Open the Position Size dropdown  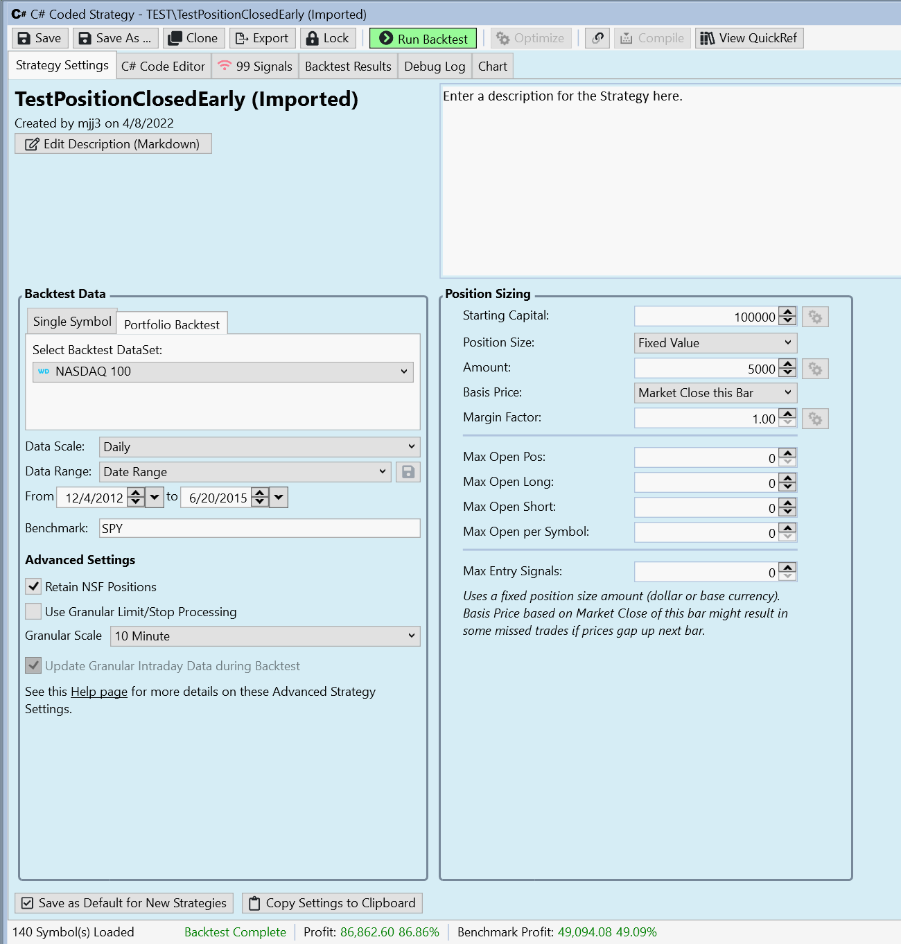point(715,343)
